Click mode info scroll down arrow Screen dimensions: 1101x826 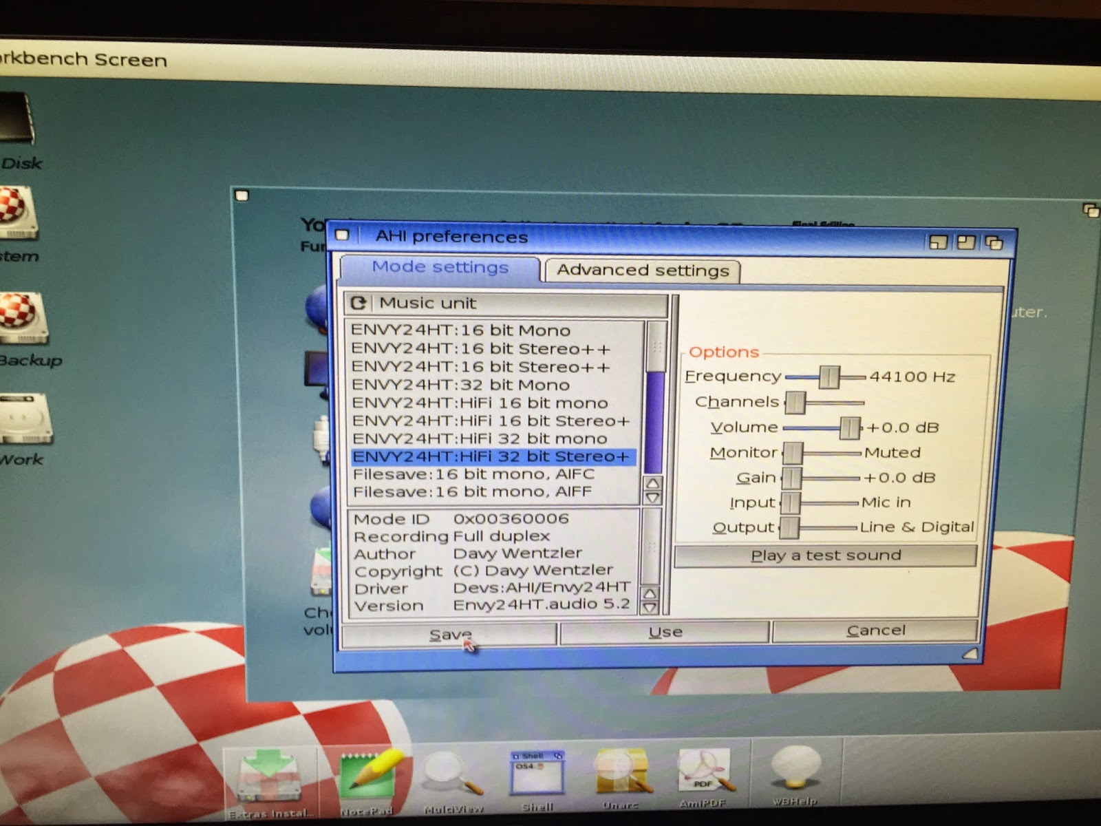650,608
